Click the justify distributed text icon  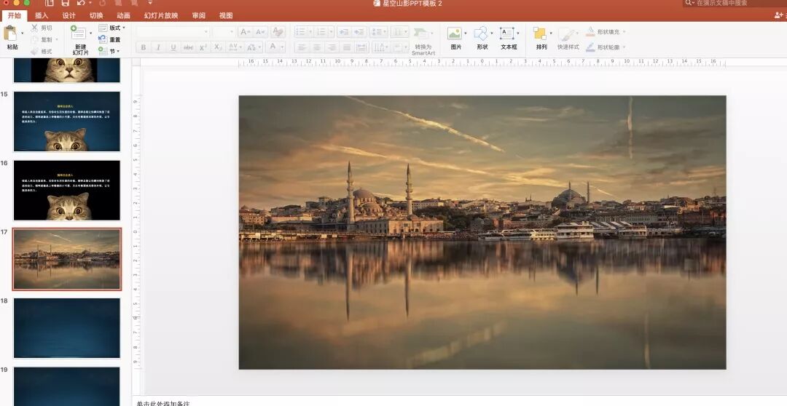361,47
